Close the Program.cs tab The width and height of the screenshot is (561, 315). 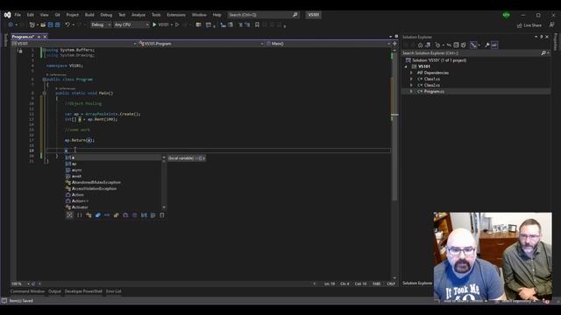tap(45, 37)
